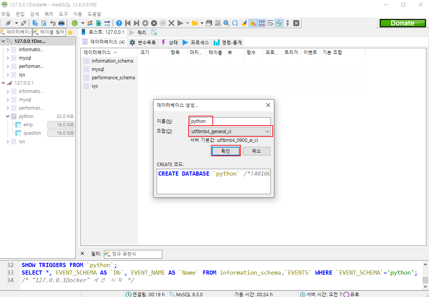
Task: Click the database filter field
Action: click(16, 32)
